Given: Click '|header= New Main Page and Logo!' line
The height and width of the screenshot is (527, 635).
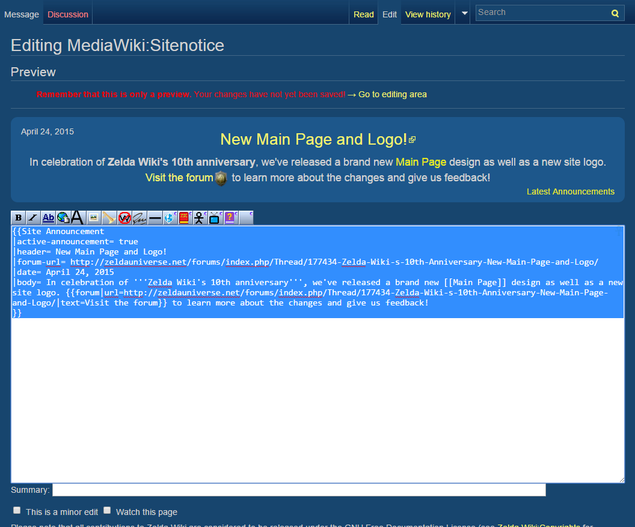Looking at the screenshot, I should click(x=90, y=251).
